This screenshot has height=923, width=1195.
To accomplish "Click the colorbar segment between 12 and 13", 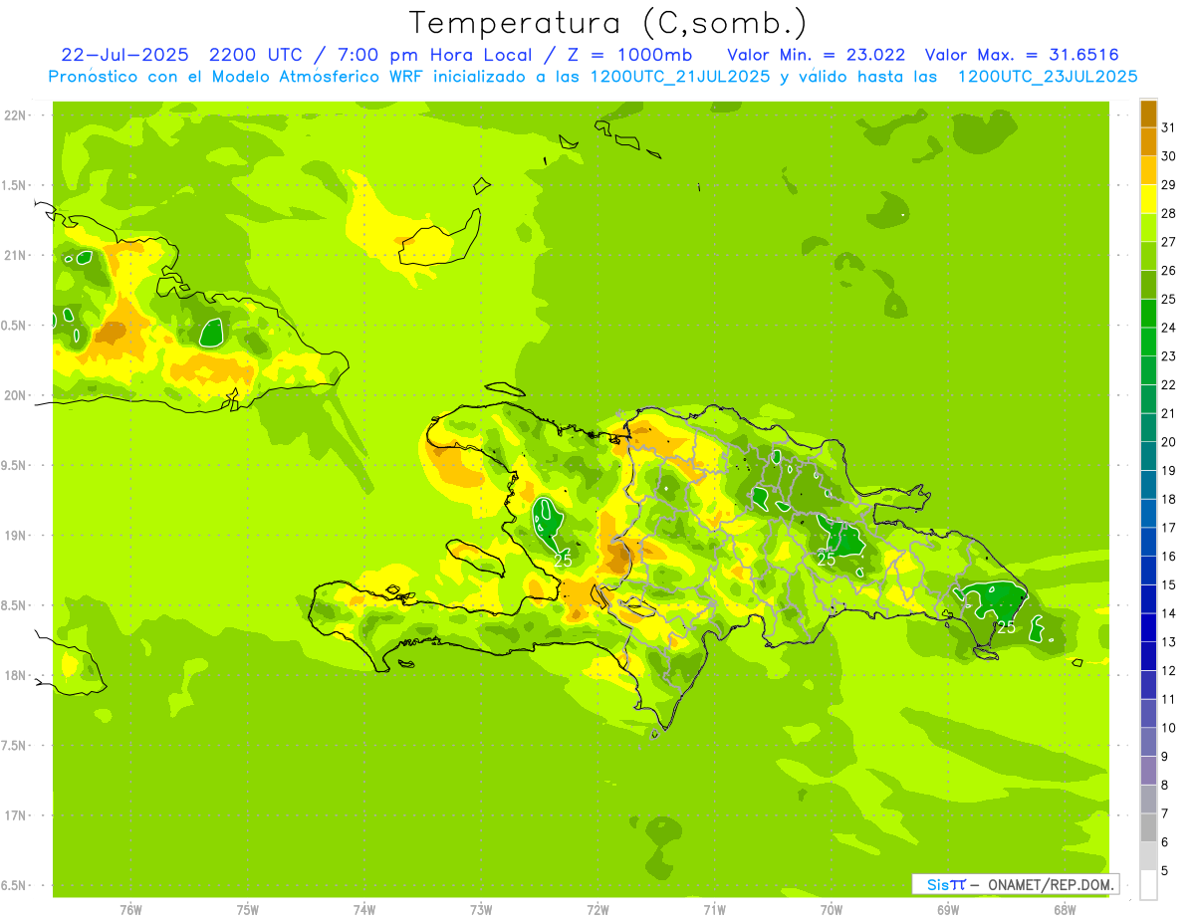I will click(1148, 656).
